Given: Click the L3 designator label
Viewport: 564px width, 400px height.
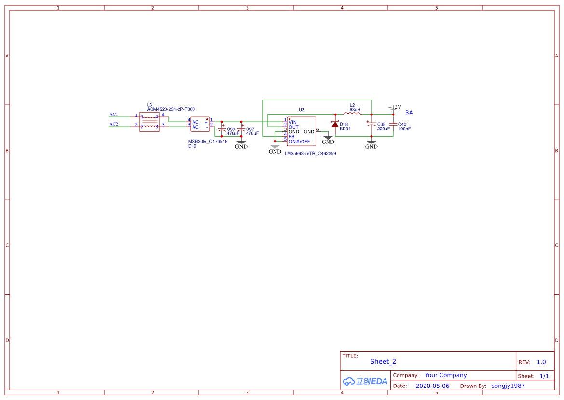Looking at the screenshot, I should [150, 105].
